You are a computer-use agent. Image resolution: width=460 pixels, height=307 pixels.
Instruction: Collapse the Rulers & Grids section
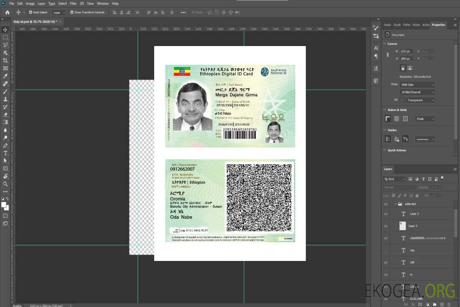click(x=385, y=110)
